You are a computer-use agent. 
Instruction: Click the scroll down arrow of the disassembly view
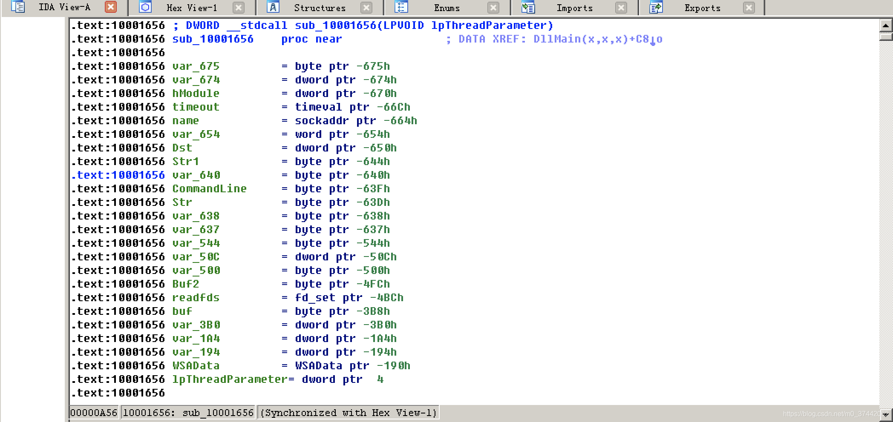886,414
